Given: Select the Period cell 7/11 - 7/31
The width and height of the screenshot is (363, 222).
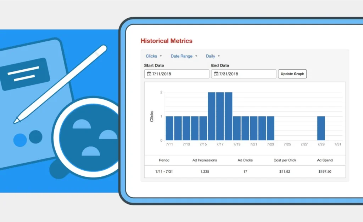Looking at the screenshot, I should 164,172.
